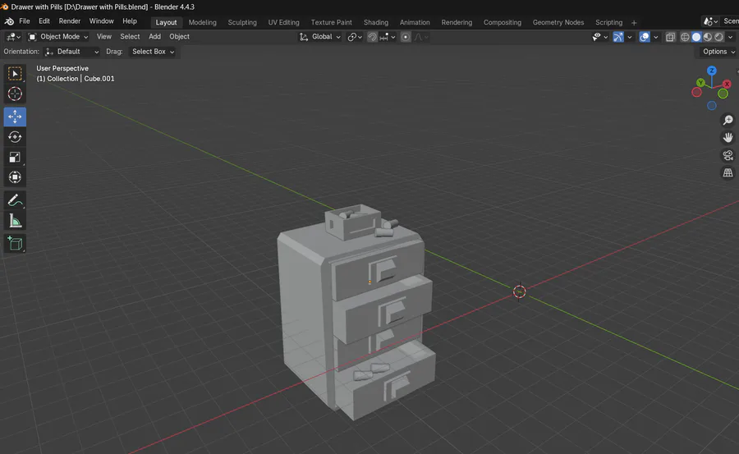
Task: Open the Edit menu
Action: [x=44, y=21]
